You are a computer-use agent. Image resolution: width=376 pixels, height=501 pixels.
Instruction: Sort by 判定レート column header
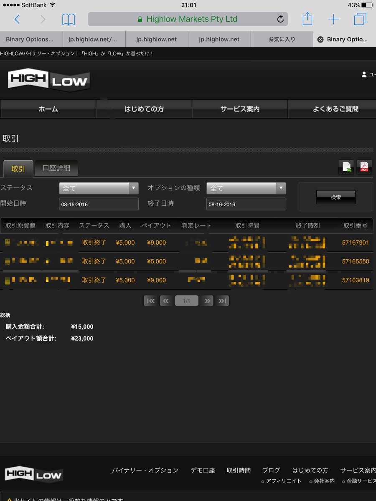pyautogui.click(x=196, y=225)
